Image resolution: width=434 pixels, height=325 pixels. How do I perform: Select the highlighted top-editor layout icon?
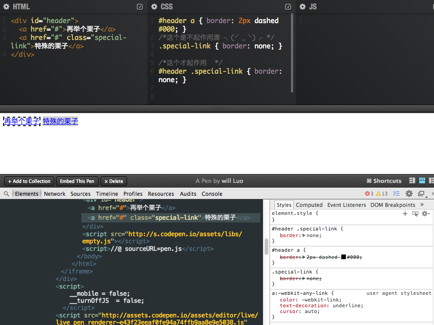(422, 181)
